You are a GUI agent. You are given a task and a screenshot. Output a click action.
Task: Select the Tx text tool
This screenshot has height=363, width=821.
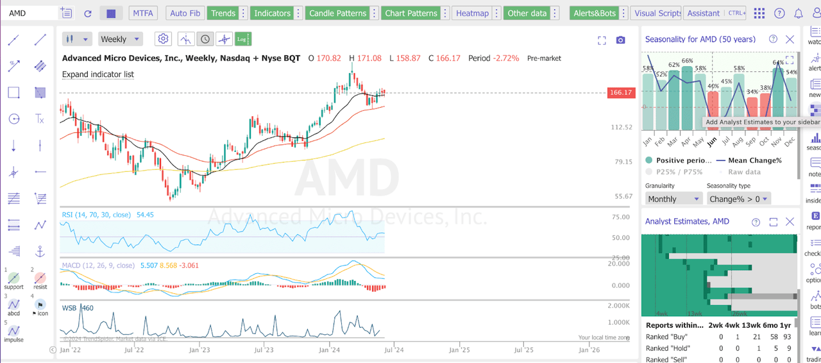pos(40,119)
